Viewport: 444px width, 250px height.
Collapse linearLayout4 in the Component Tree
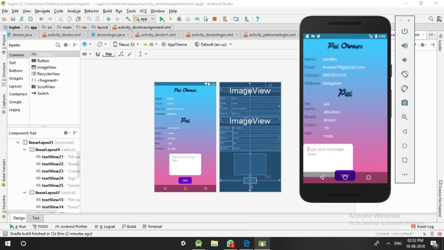(x=25, y=149)
